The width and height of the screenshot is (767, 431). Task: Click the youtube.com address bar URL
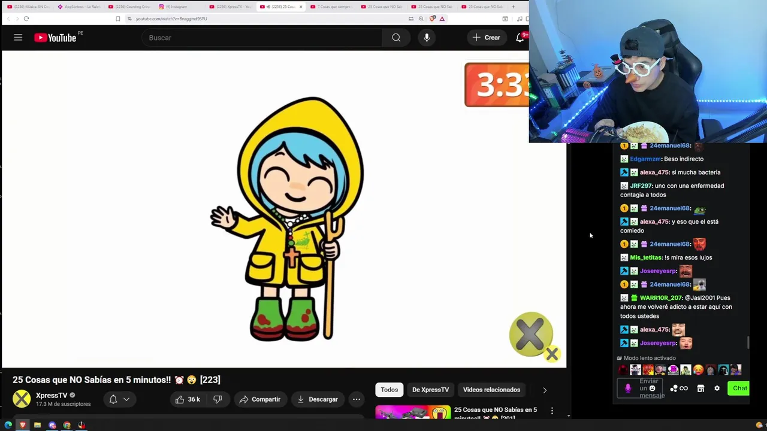tap(171, 19)
